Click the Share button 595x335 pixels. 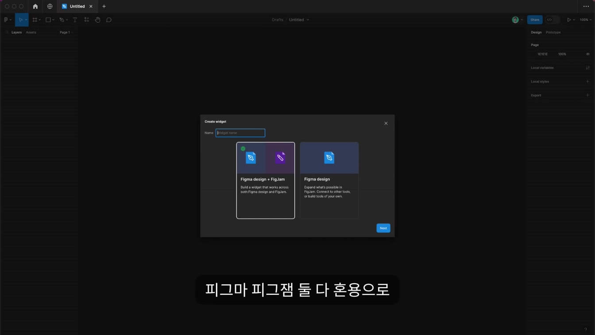[535, 20]
